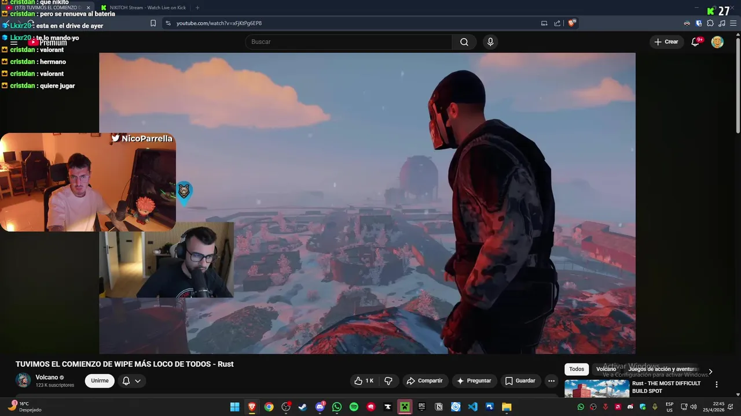Click the share icon in address bar

pos(557,23)
